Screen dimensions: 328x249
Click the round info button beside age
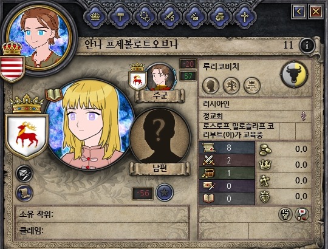click(x=307, y=45)
